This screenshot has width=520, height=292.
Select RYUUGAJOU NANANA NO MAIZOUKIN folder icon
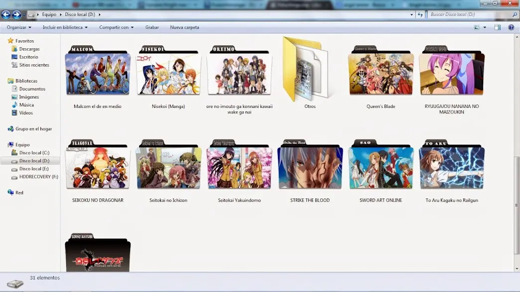(x=452, y=71)
